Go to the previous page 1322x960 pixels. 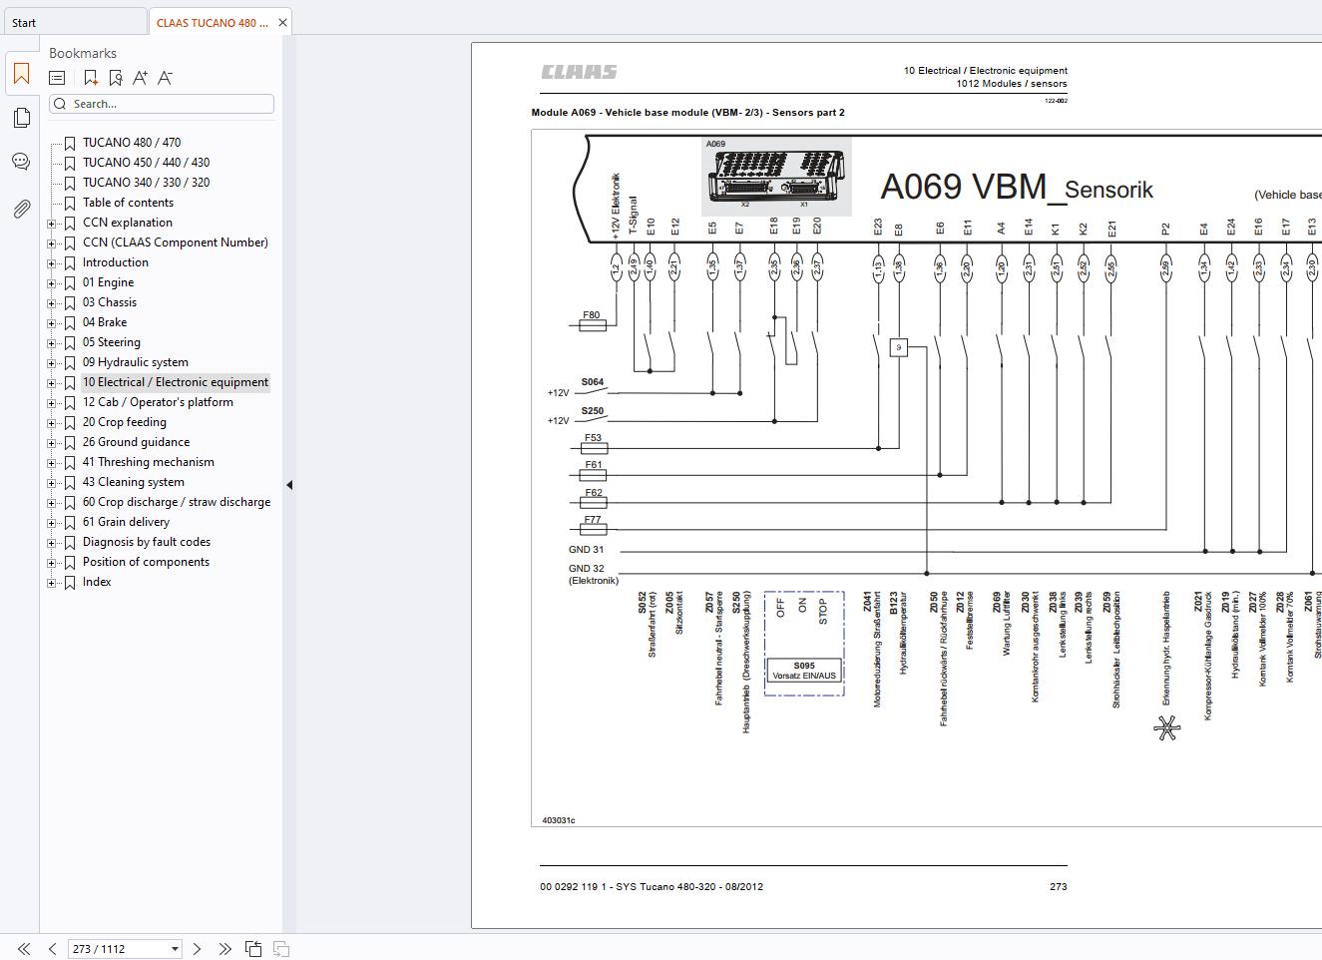[52, 949]
